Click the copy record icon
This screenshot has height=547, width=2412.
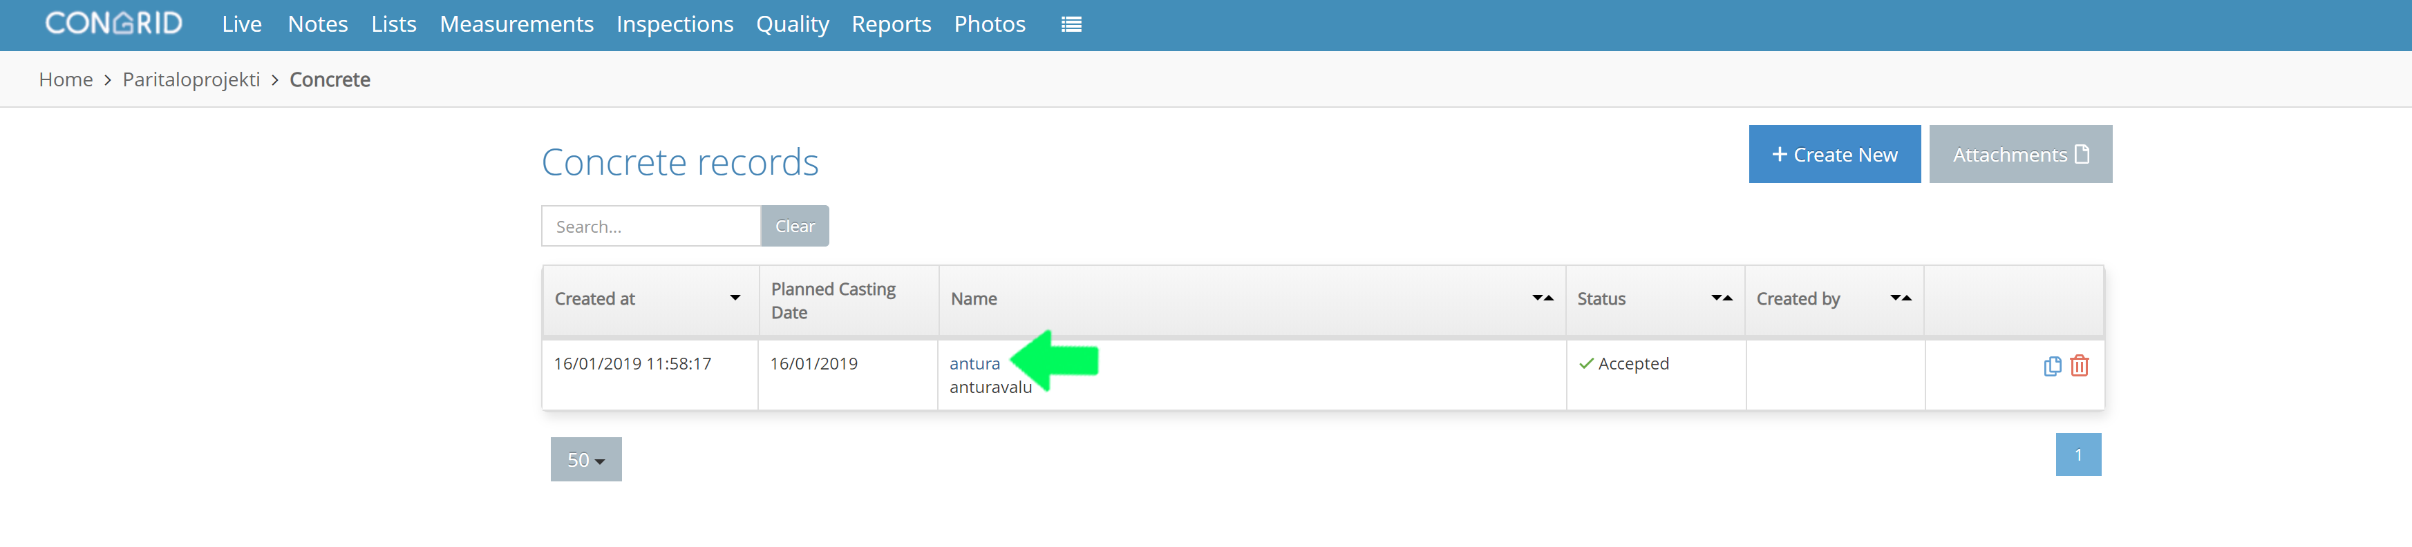tap(2051, 365)
